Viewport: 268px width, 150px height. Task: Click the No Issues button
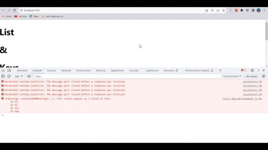click(x=251, y=76)
